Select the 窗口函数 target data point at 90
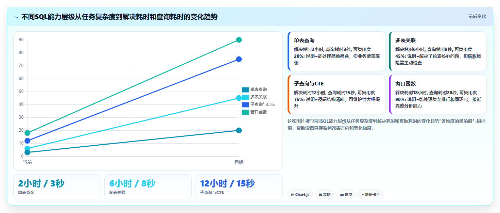This screenshot has height=213, width=500. [x=239, y=40]
